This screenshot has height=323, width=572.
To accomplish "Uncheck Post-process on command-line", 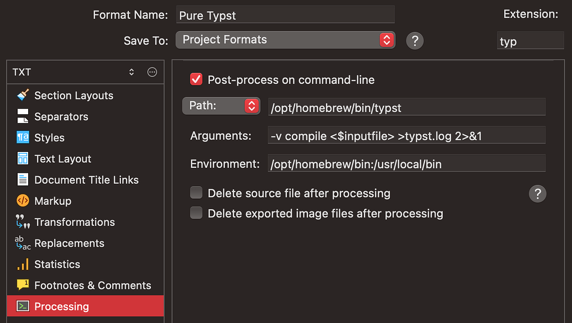I will pyautogui.click(x=196, y=79).
